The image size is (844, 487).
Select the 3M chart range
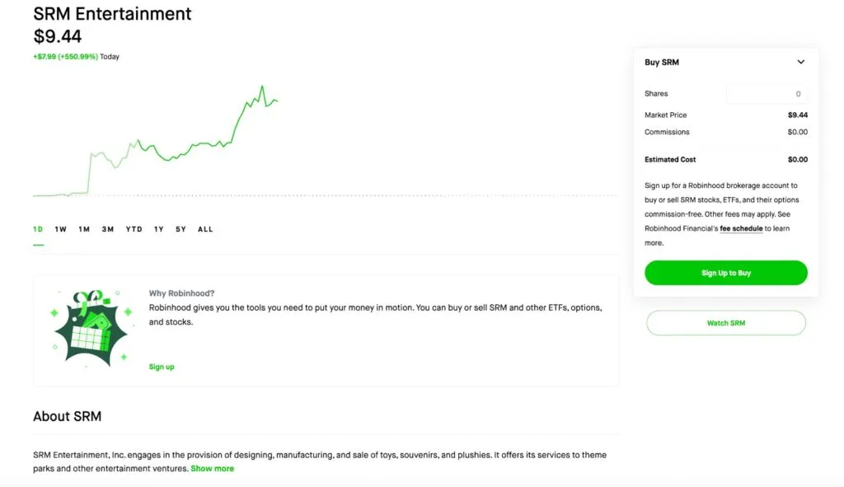click(x=108, y=229)
